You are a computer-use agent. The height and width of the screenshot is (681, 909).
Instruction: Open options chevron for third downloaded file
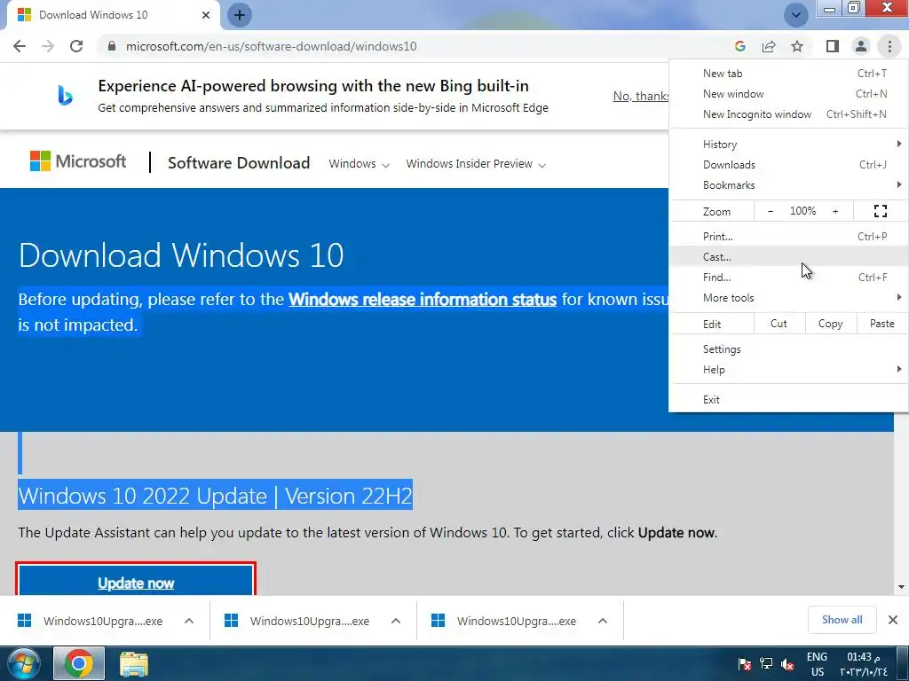point(603,621)
